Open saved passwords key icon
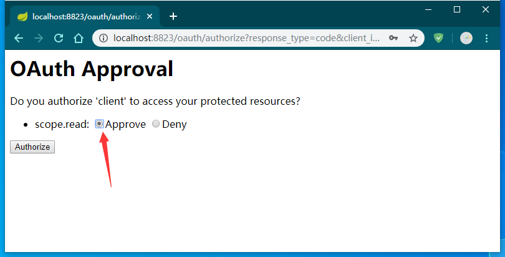 (x=393, y=38)
